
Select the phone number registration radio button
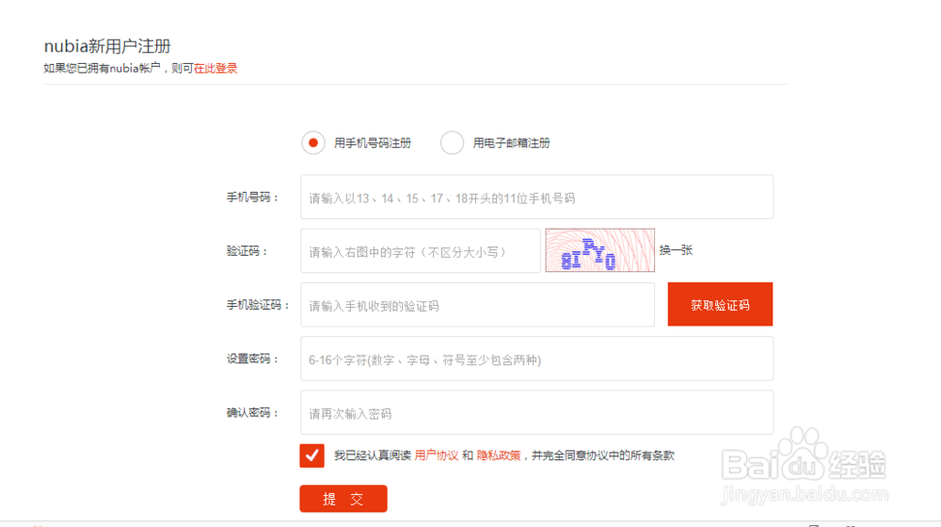point(313,143)
